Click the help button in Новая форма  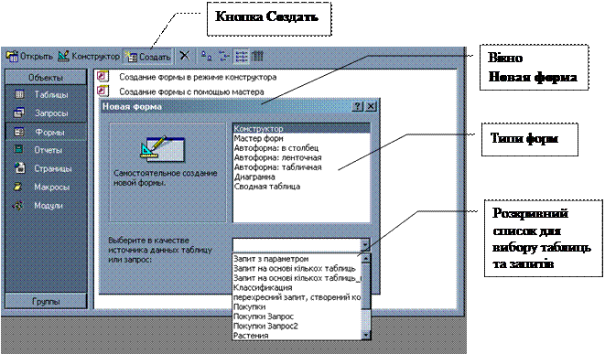(358, 106)
